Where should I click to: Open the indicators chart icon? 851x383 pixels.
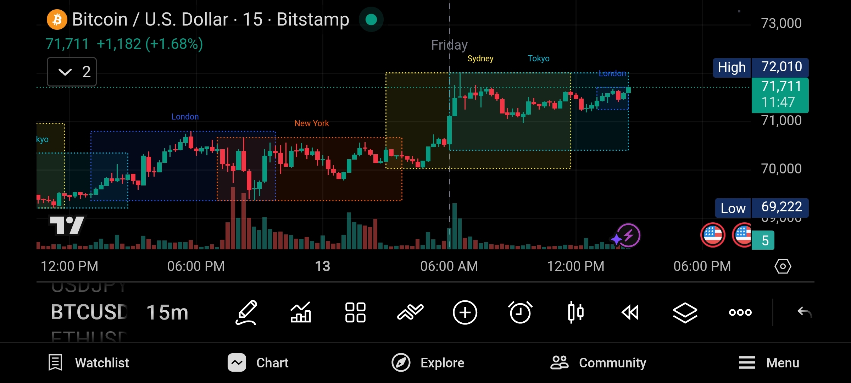click(301, 312)
